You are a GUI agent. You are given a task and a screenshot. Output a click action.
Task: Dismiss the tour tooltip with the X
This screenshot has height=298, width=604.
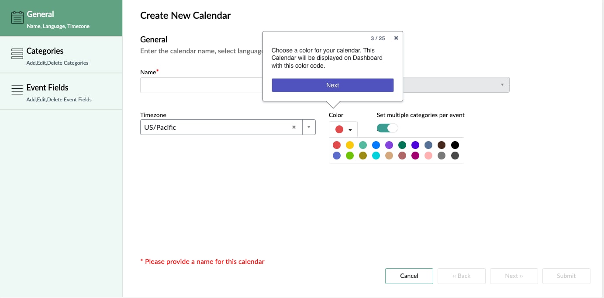[396, 38]
